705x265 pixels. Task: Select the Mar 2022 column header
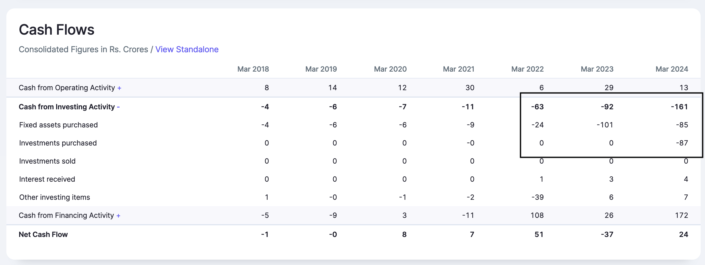point(527,69)
